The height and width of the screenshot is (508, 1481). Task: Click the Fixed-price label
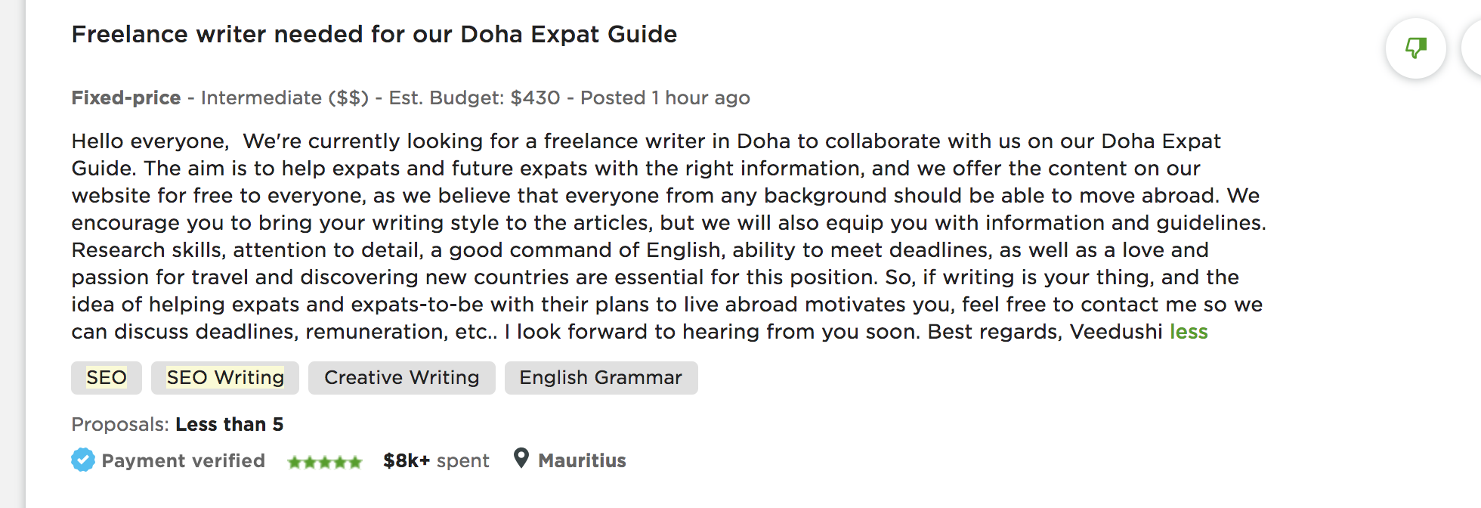126,98
